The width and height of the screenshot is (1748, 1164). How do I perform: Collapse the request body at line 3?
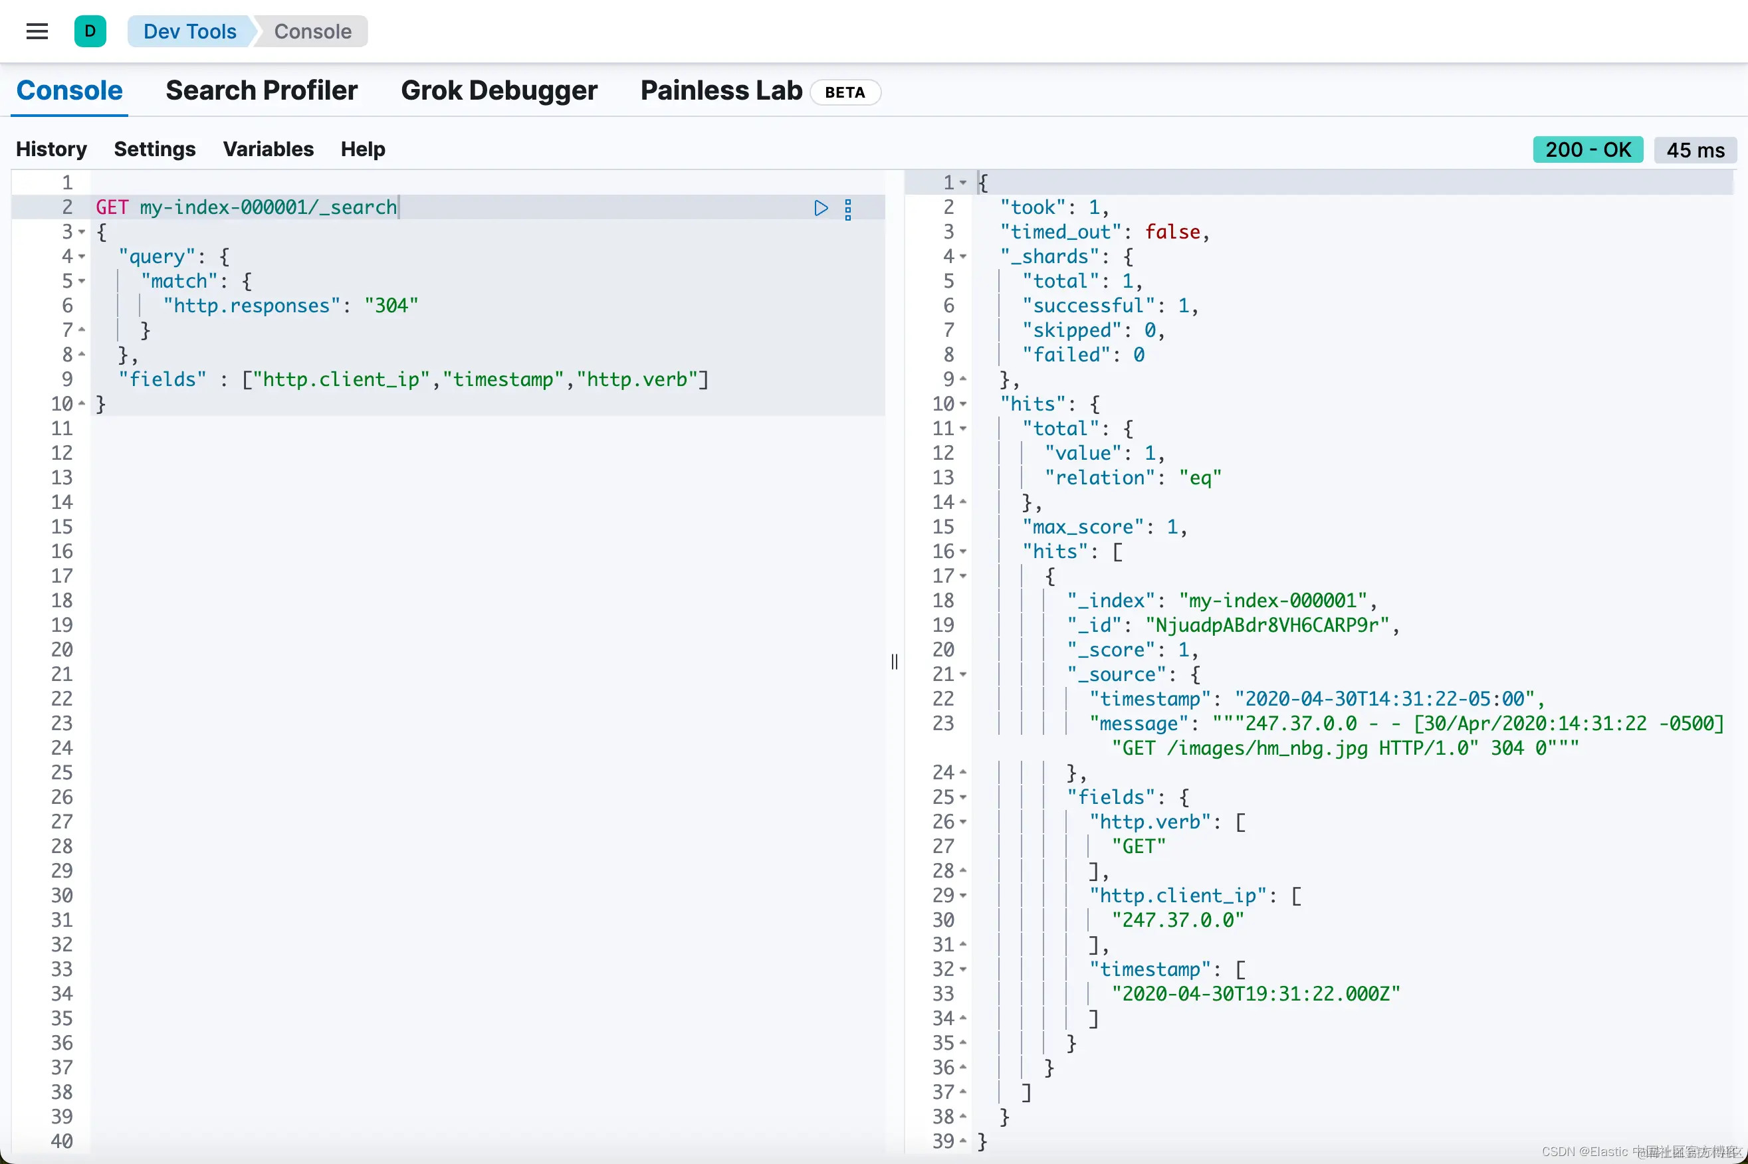coord(82,233)
